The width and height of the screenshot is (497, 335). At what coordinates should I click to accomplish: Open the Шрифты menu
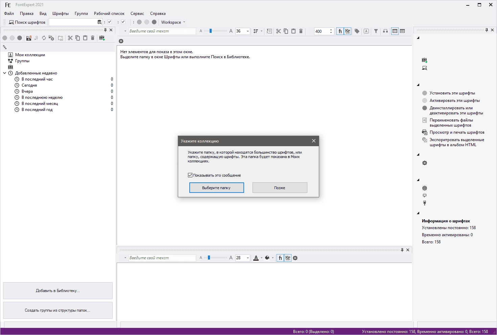(61, 14)
